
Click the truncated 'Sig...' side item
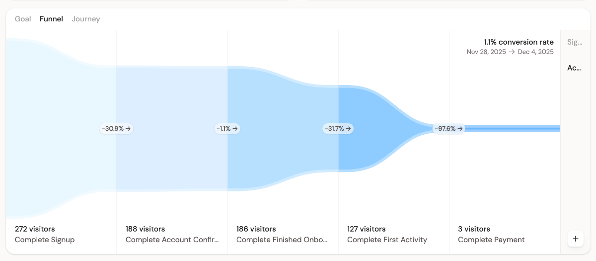click(574, 42)
